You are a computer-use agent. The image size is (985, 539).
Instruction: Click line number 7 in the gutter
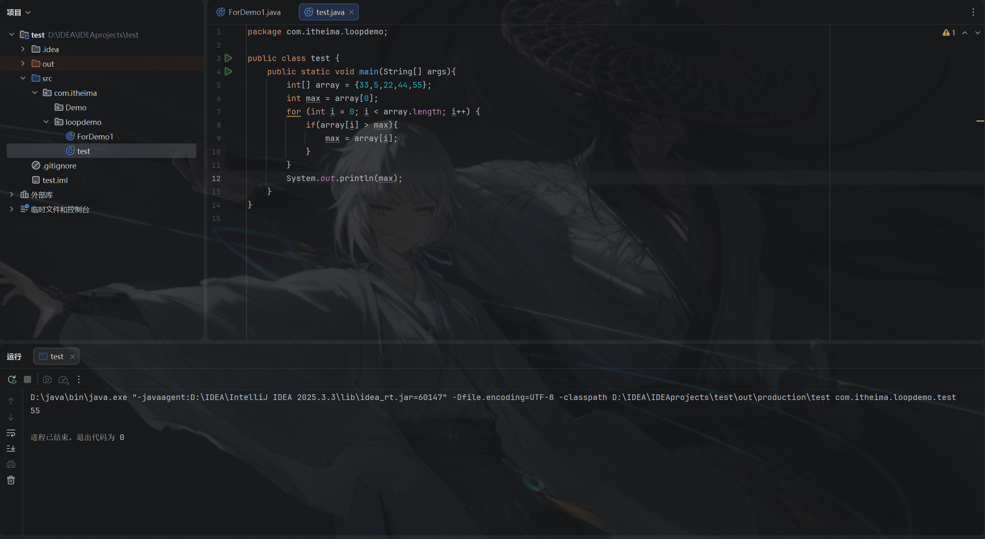point(219,112)
